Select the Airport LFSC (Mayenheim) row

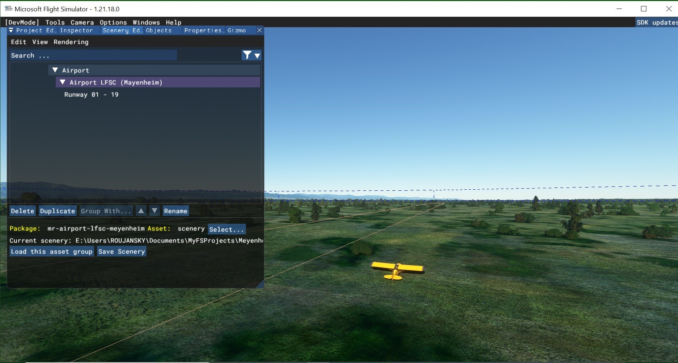158,82
